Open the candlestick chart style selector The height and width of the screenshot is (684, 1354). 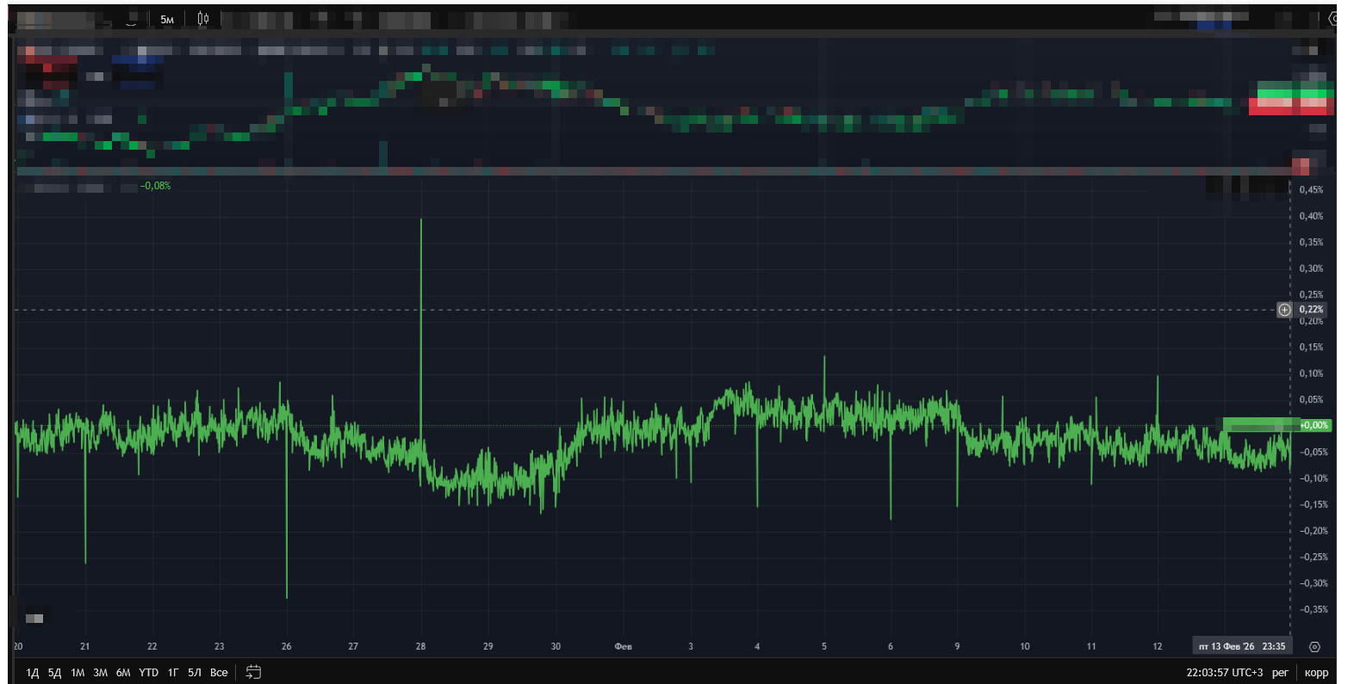point(203,19)
